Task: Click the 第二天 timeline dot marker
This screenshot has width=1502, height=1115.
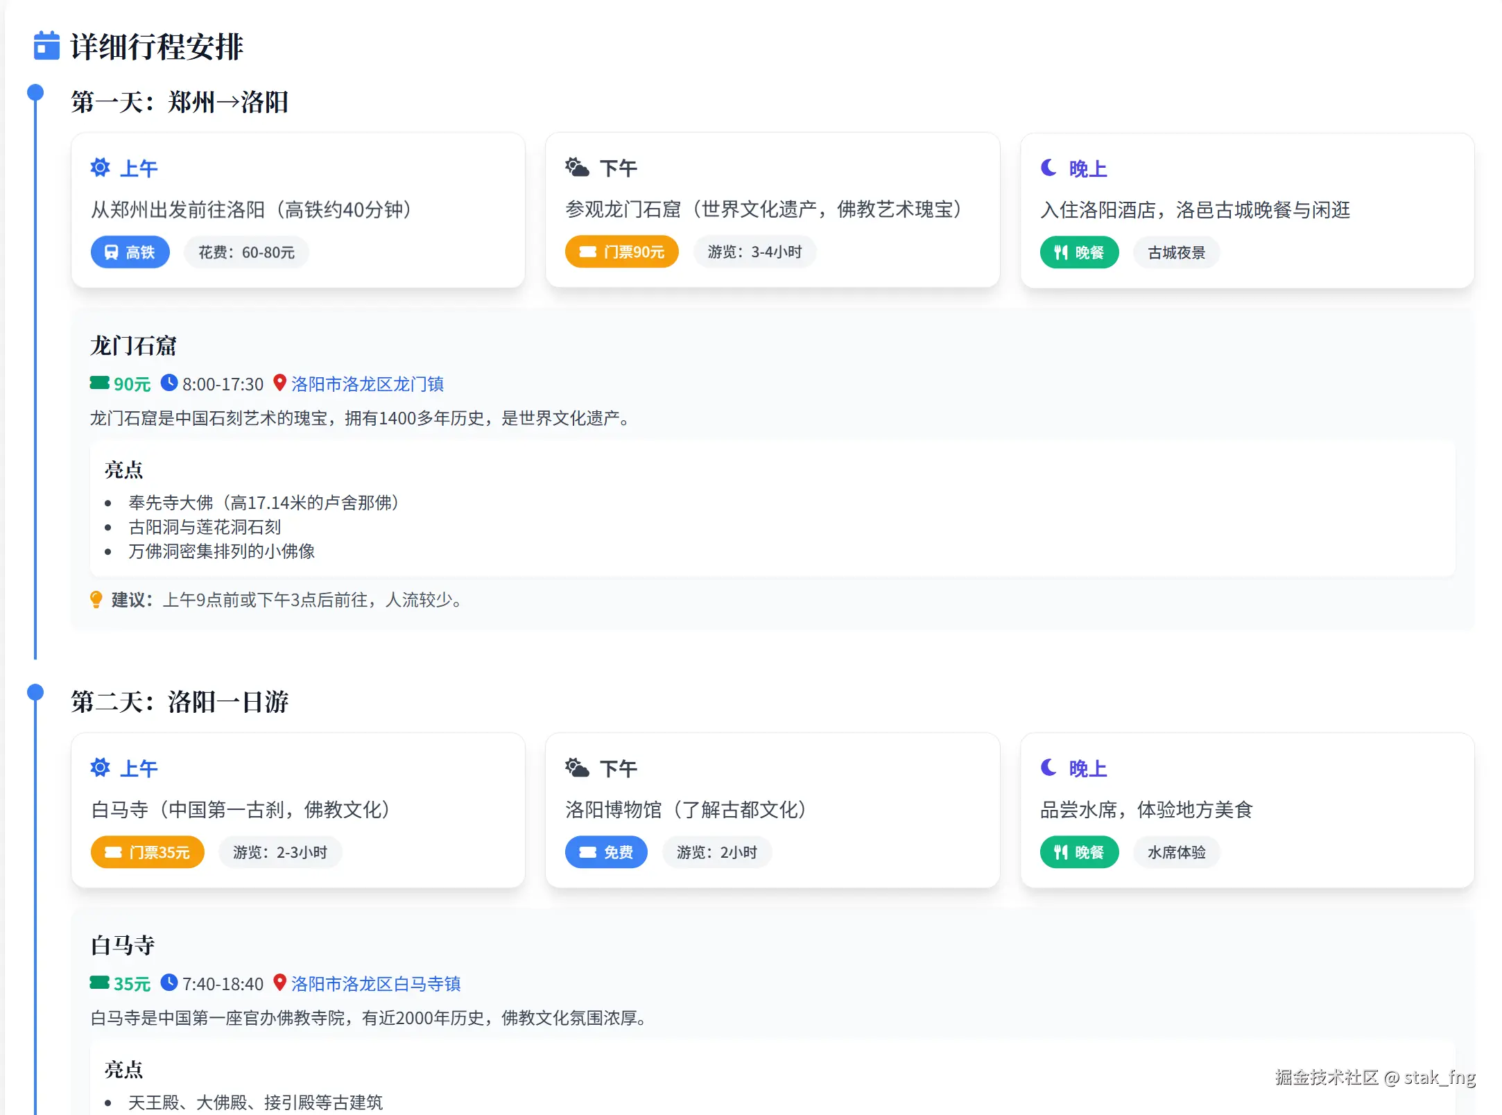Action: [35, 692]
